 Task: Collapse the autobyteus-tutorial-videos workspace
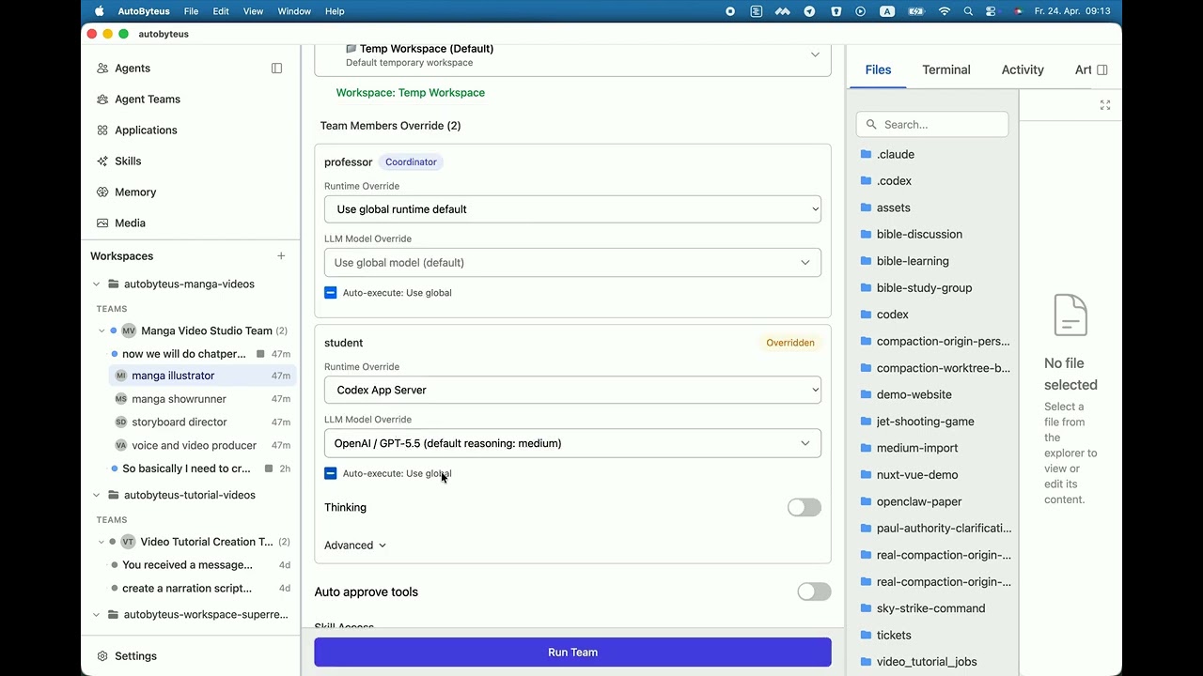pos(96,496)
